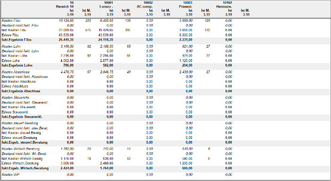Click the 'fakt.Kosten Wirtsch.Beratg.' row label
The height and width of the screenshot is (181, 331).
pyautogui.click(x=22, y=158)
